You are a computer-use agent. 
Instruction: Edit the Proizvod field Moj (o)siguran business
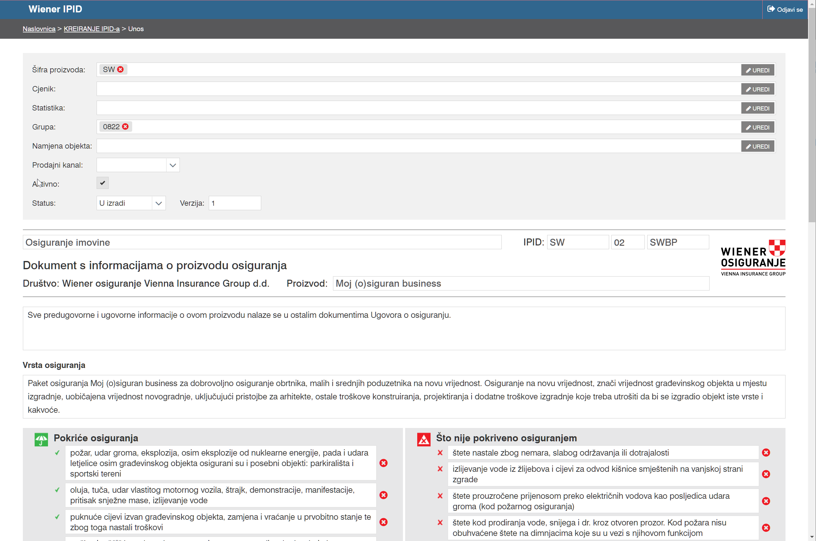[521, 283]
